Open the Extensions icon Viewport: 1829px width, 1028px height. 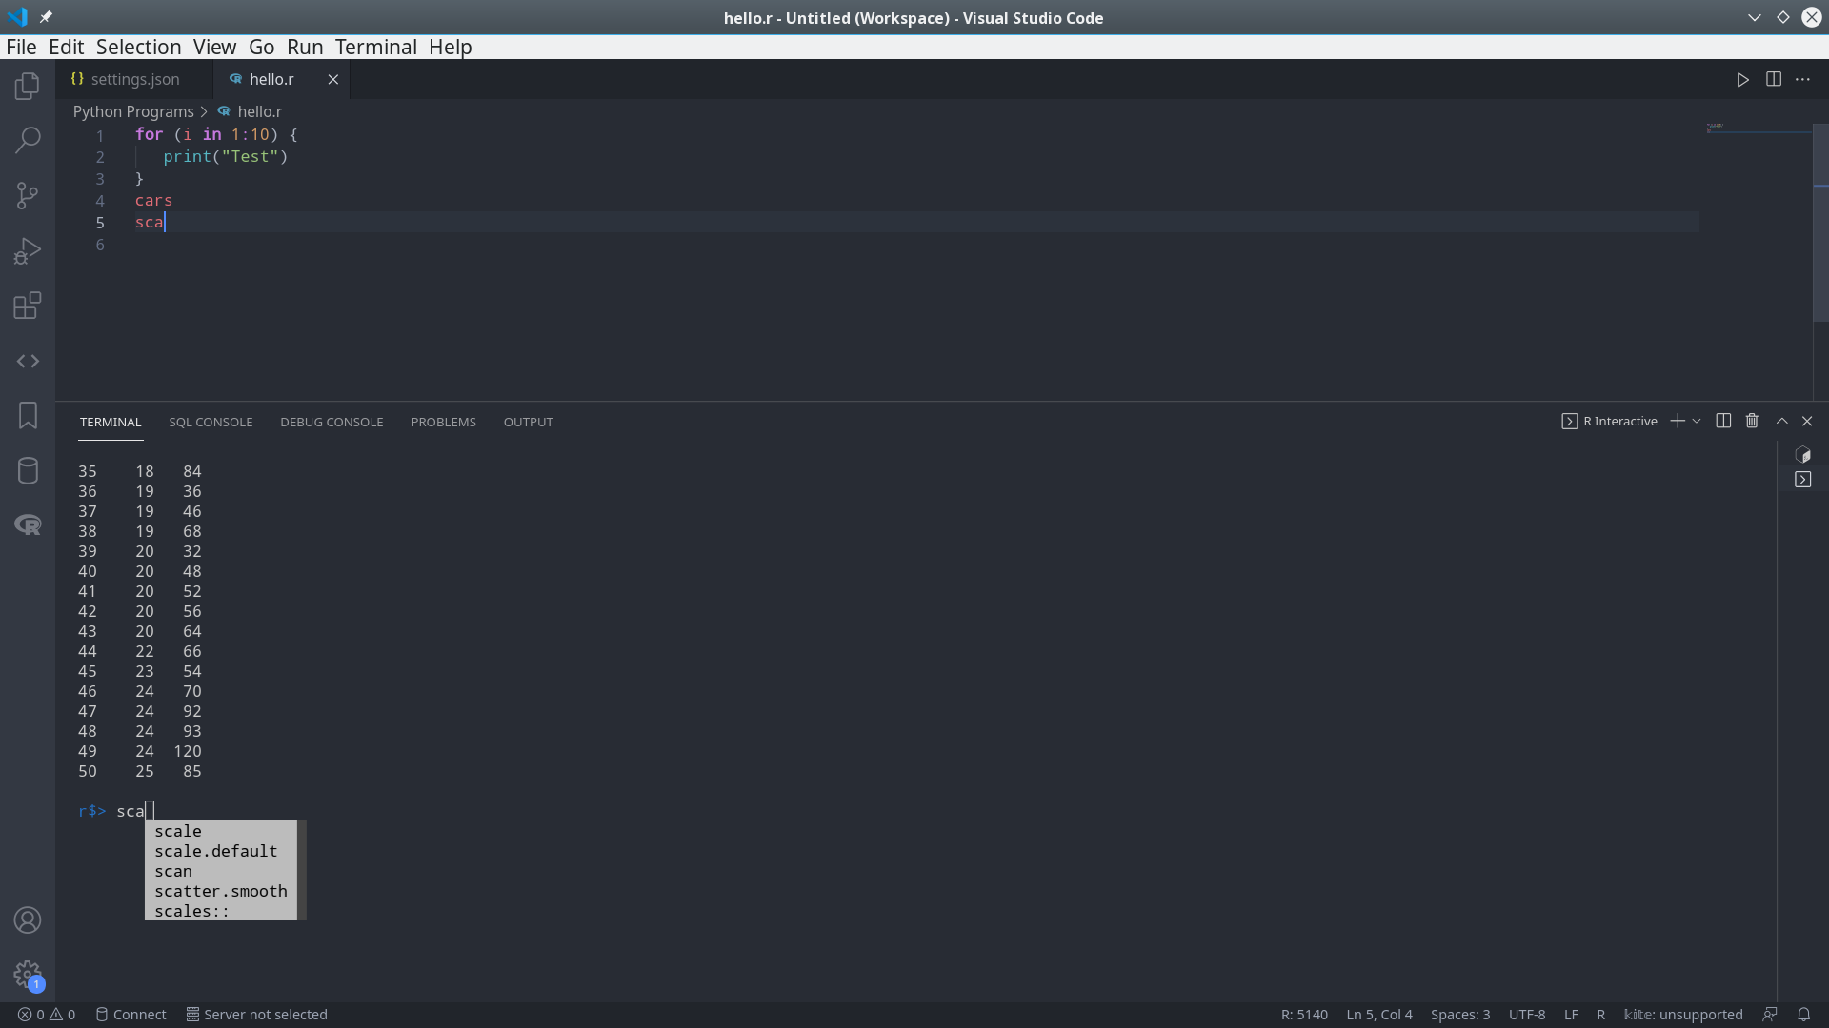(x=28, y=306)
